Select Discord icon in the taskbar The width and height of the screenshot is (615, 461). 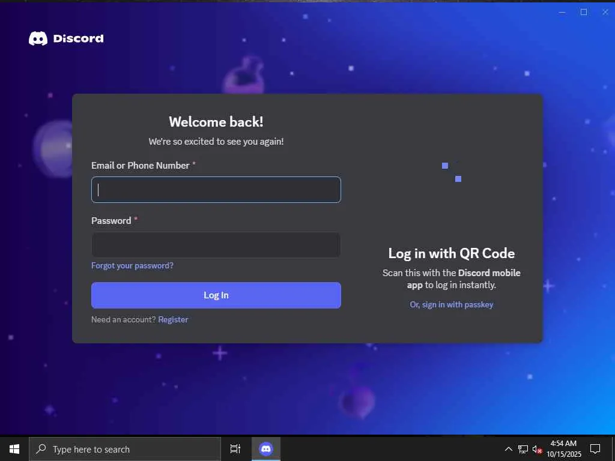click(266, 449)
